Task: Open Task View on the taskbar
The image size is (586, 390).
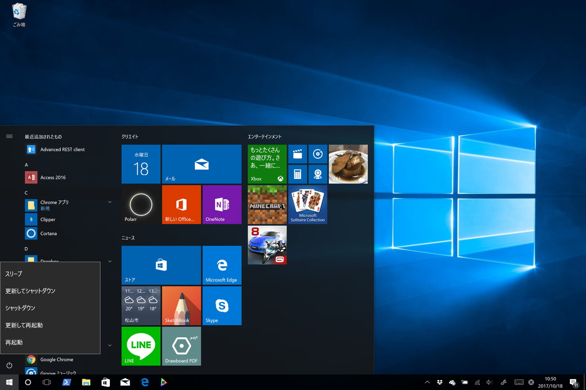Action: [x=47, y=382]
